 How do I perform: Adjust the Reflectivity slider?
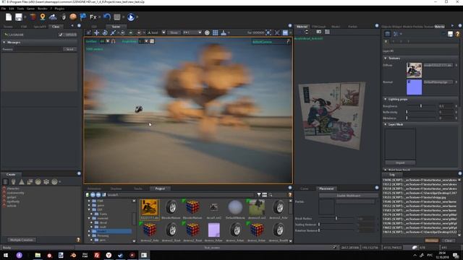point(421,112)
